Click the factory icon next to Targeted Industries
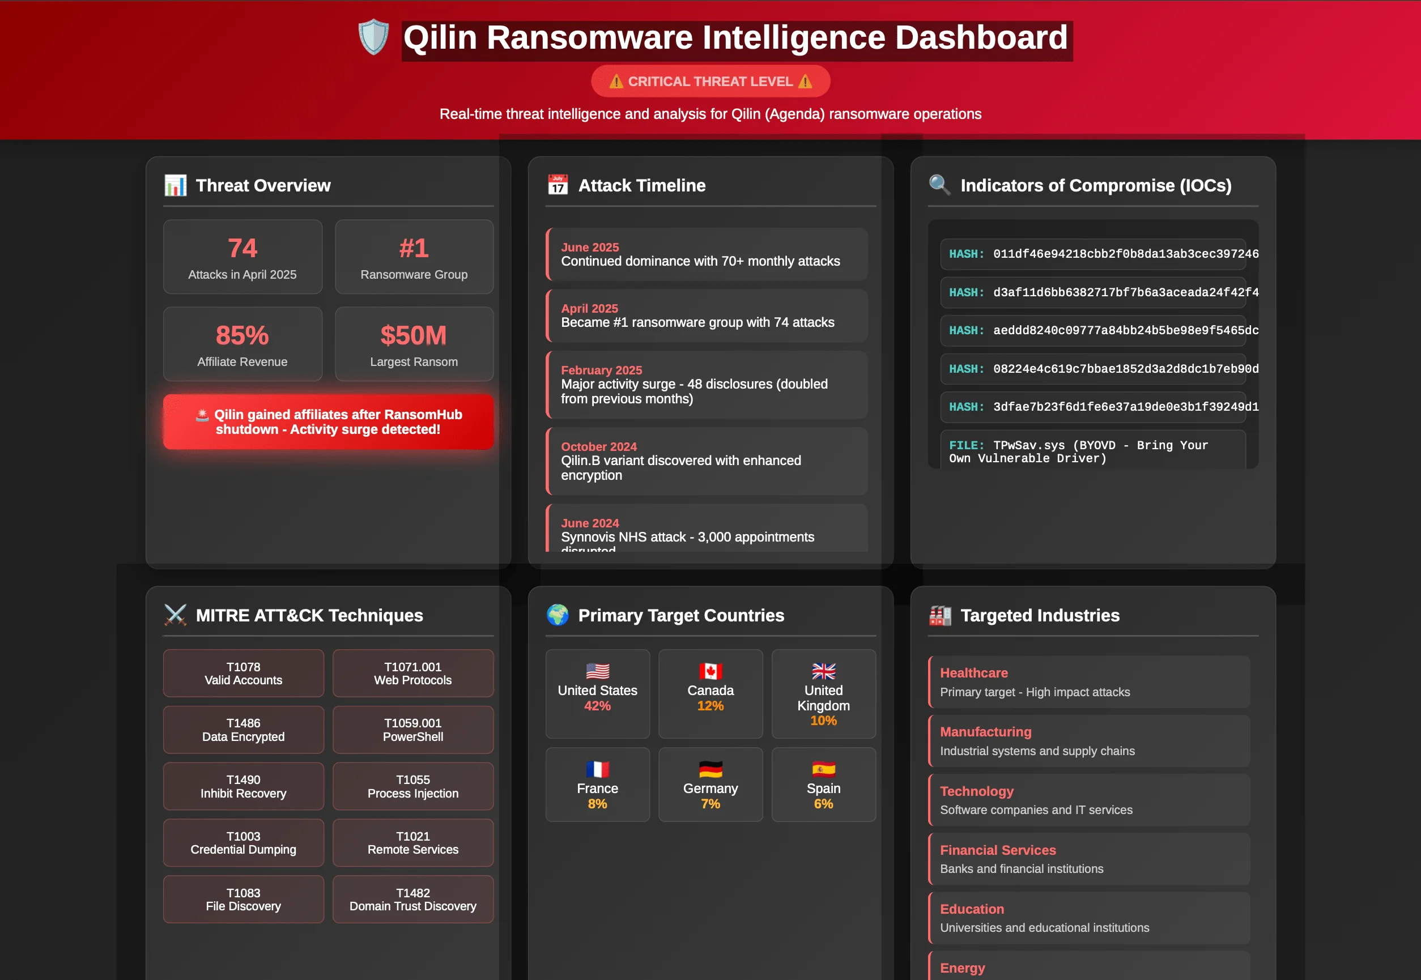 coord(939,615)
